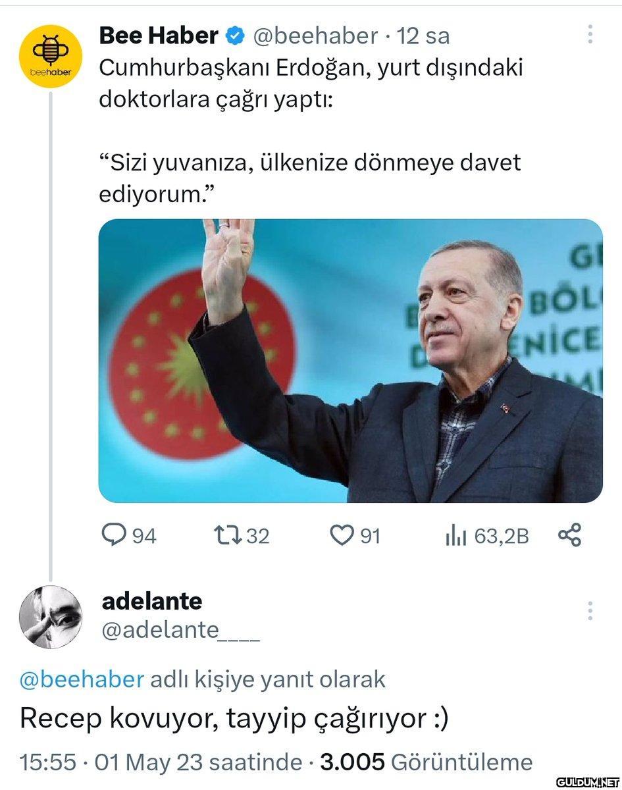Expand the three-dot menu on adelante's reply
Image resolution: width=622 pixels, height=790 pixels.
pyautogui.click(x=590, y=610)
